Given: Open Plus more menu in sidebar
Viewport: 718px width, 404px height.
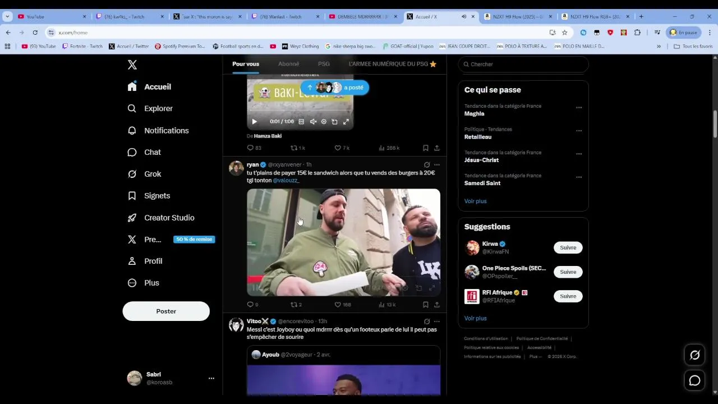Looking at the screenshot, I should (144, 283).
